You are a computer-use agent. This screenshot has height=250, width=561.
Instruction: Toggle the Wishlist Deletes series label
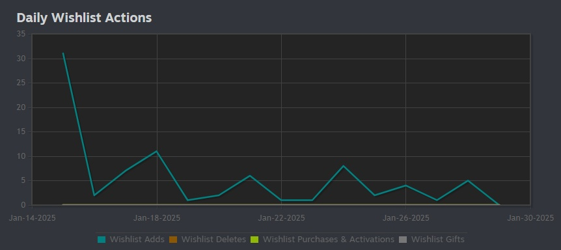click(x=213, y=240)
